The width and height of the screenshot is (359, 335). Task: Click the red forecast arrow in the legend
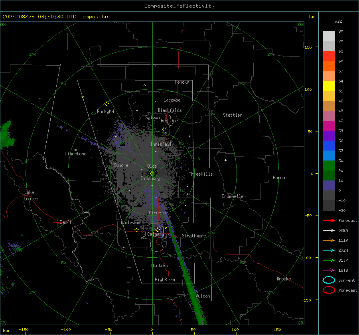click(329, 220)
